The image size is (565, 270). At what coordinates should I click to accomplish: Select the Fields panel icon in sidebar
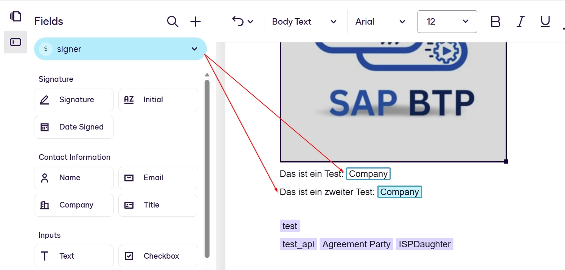(16, 42)
